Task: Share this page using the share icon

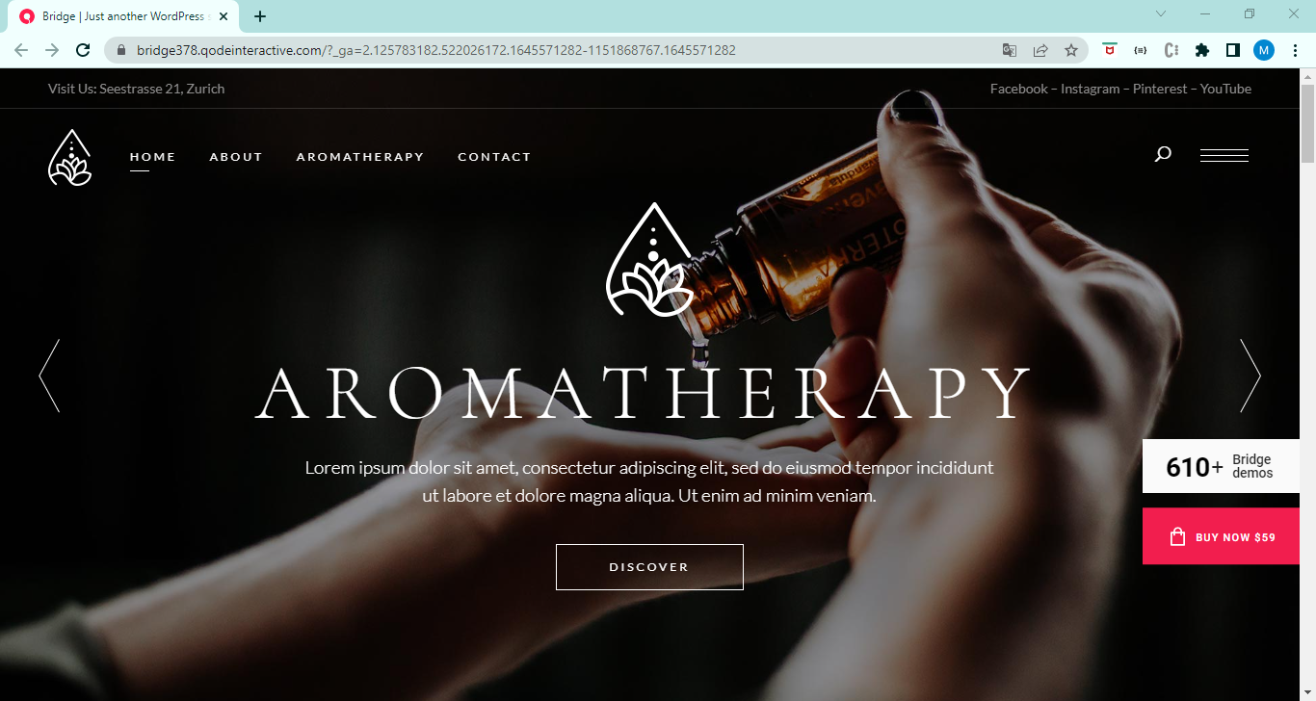Action: tap(1040, 50)
